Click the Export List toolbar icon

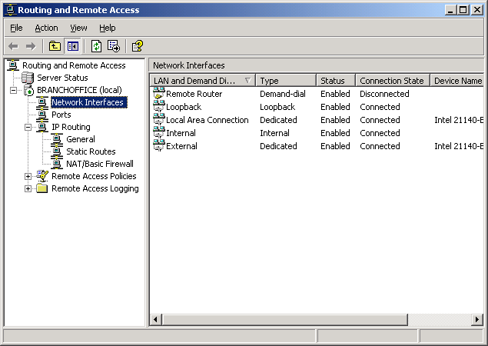click(114, 46)
